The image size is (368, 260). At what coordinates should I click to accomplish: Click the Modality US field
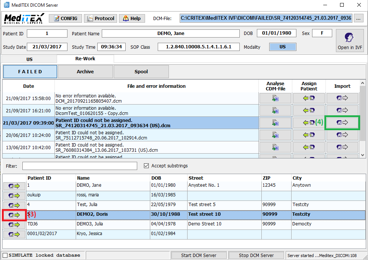[x=283, y=47]
